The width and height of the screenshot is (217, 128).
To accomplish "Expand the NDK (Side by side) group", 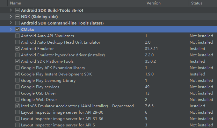I will coord(11,17).
